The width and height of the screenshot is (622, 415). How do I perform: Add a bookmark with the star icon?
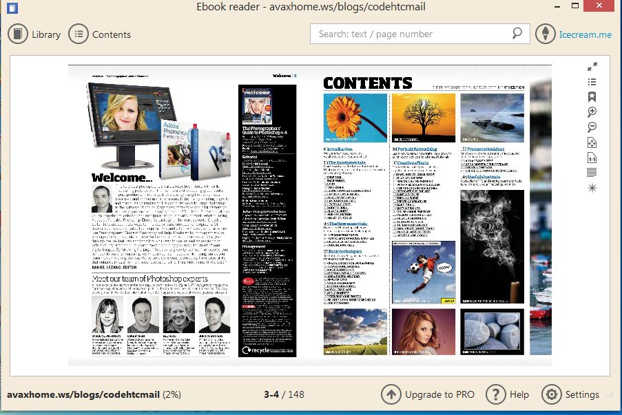point(592,96)
